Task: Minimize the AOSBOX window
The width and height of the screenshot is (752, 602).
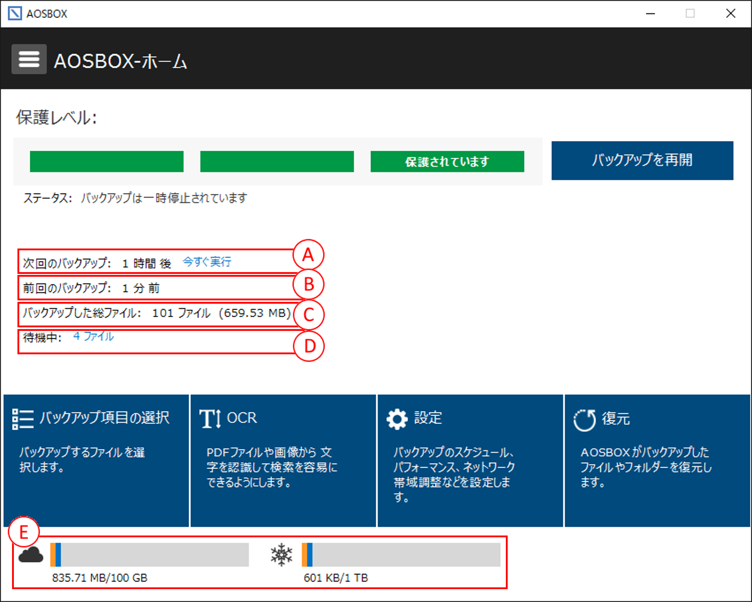Action: [x=651, y=14]
